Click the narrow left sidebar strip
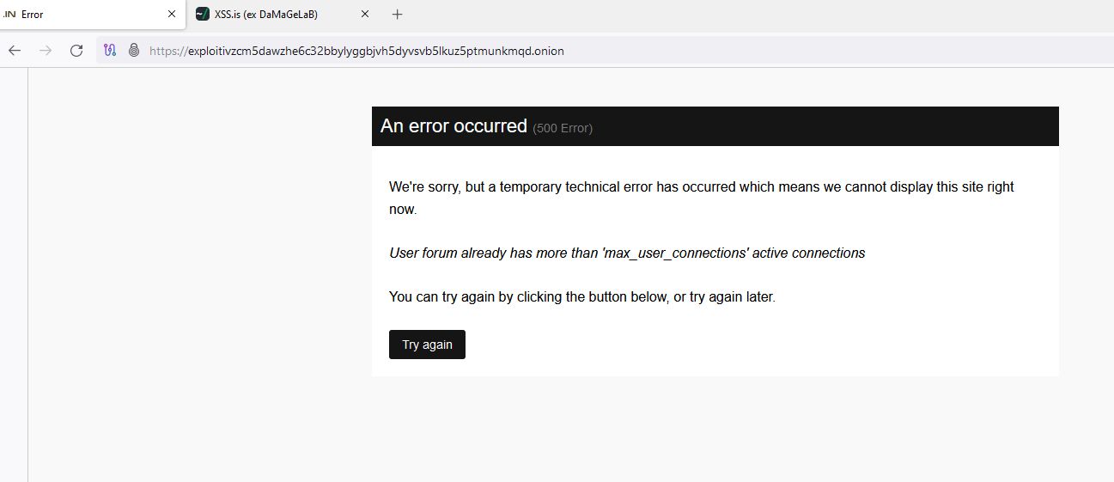The image size is (1114, 482). 14,275
